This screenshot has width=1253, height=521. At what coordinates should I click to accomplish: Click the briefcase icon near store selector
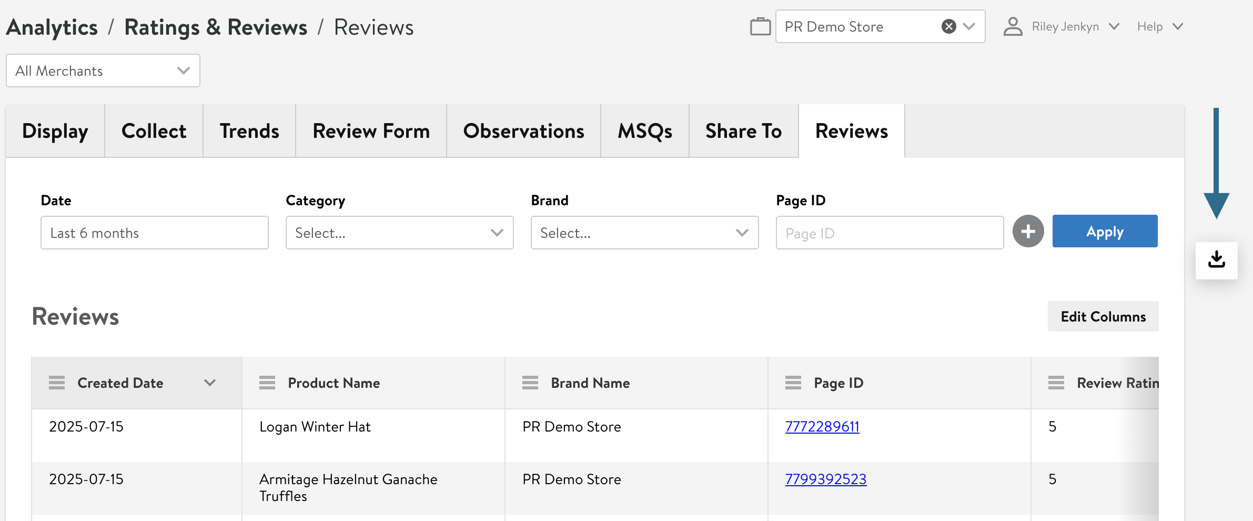pos(760,26)
